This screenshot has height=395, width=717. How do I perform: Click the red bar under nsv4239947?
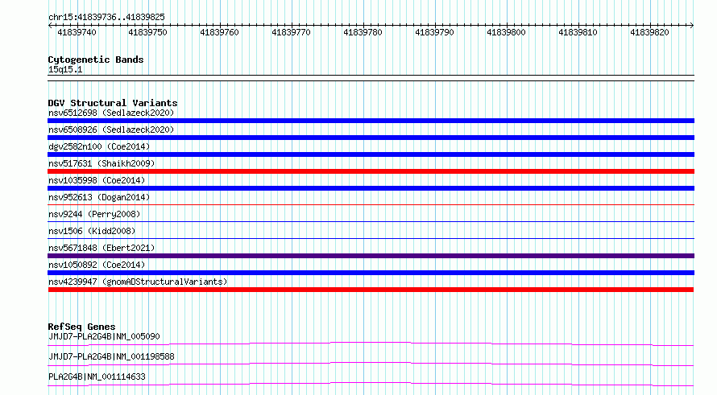tap(371, 290)
